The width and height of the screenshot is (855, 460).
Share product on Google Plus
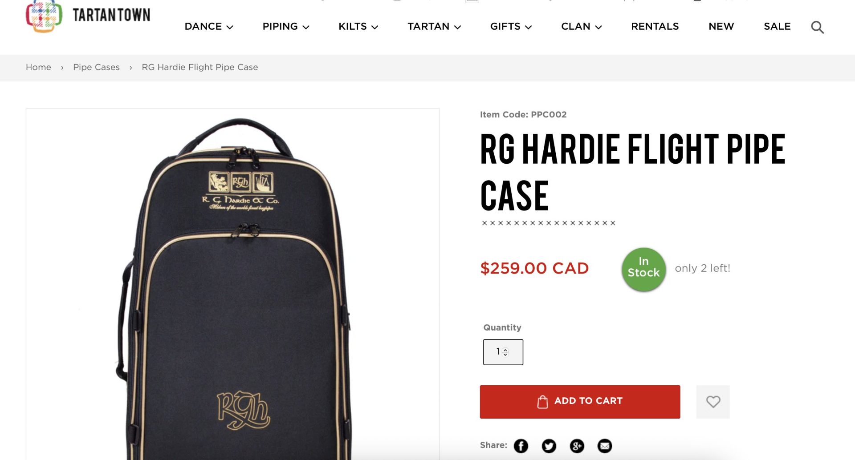577,446
